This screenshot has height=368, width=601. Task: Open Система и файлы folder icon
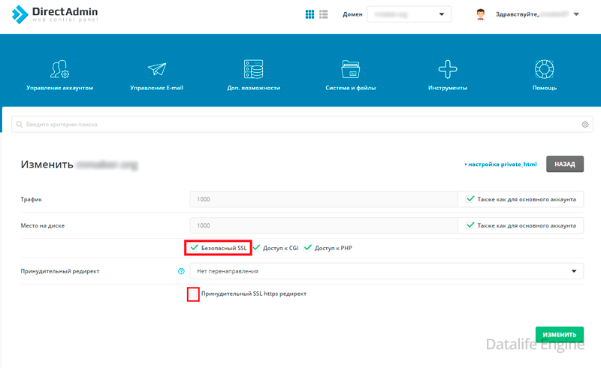pos(350,70)
